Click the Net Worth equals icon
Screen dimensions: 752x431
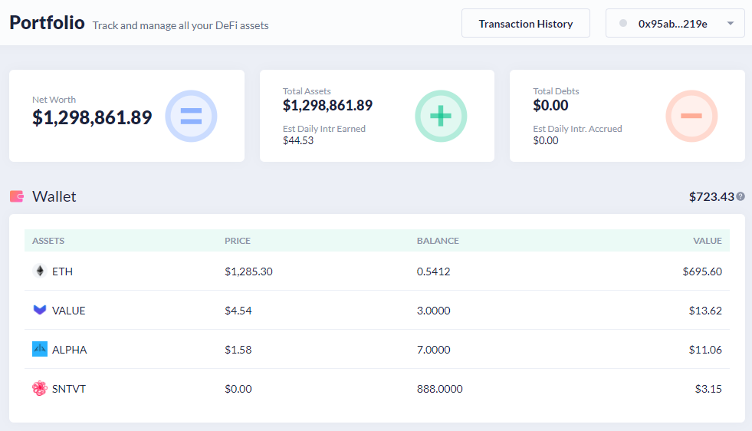(191, 117)
